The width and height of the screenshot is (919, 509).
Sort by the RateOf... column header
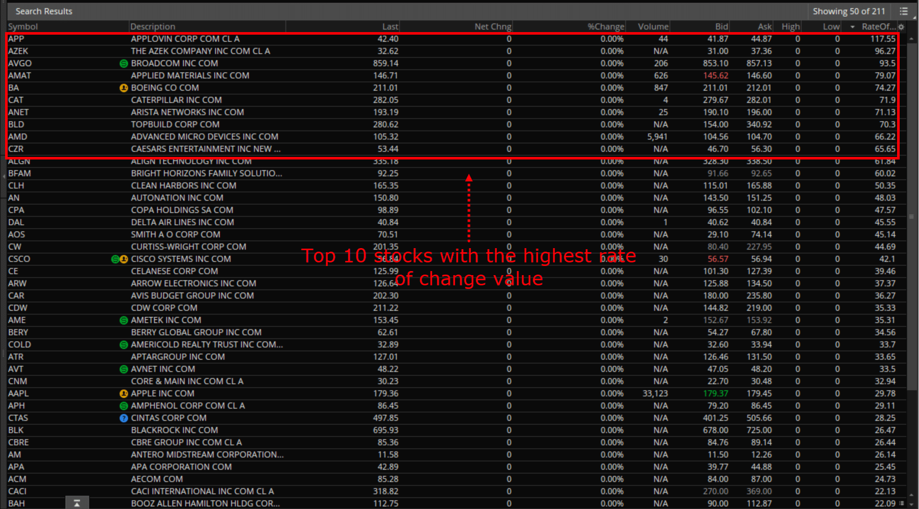[x=879, y=26]
